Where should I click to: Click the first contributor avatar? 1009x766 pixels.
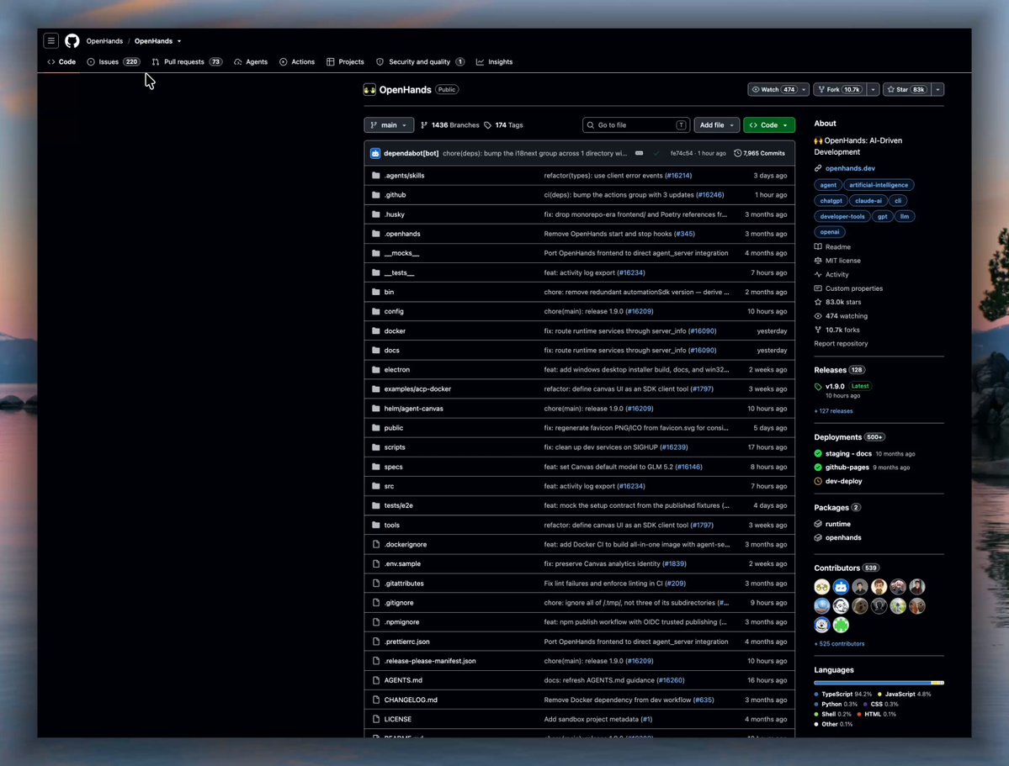821,587
